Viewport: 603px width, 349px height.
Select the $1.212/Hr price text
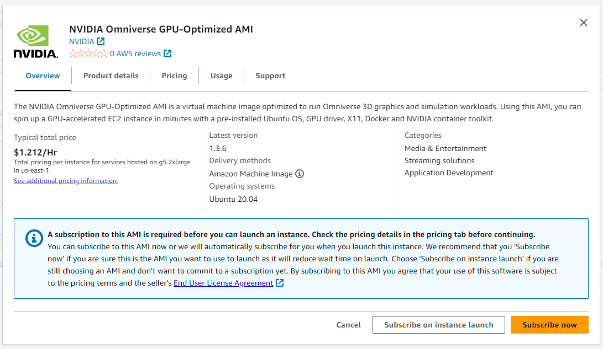35,152
